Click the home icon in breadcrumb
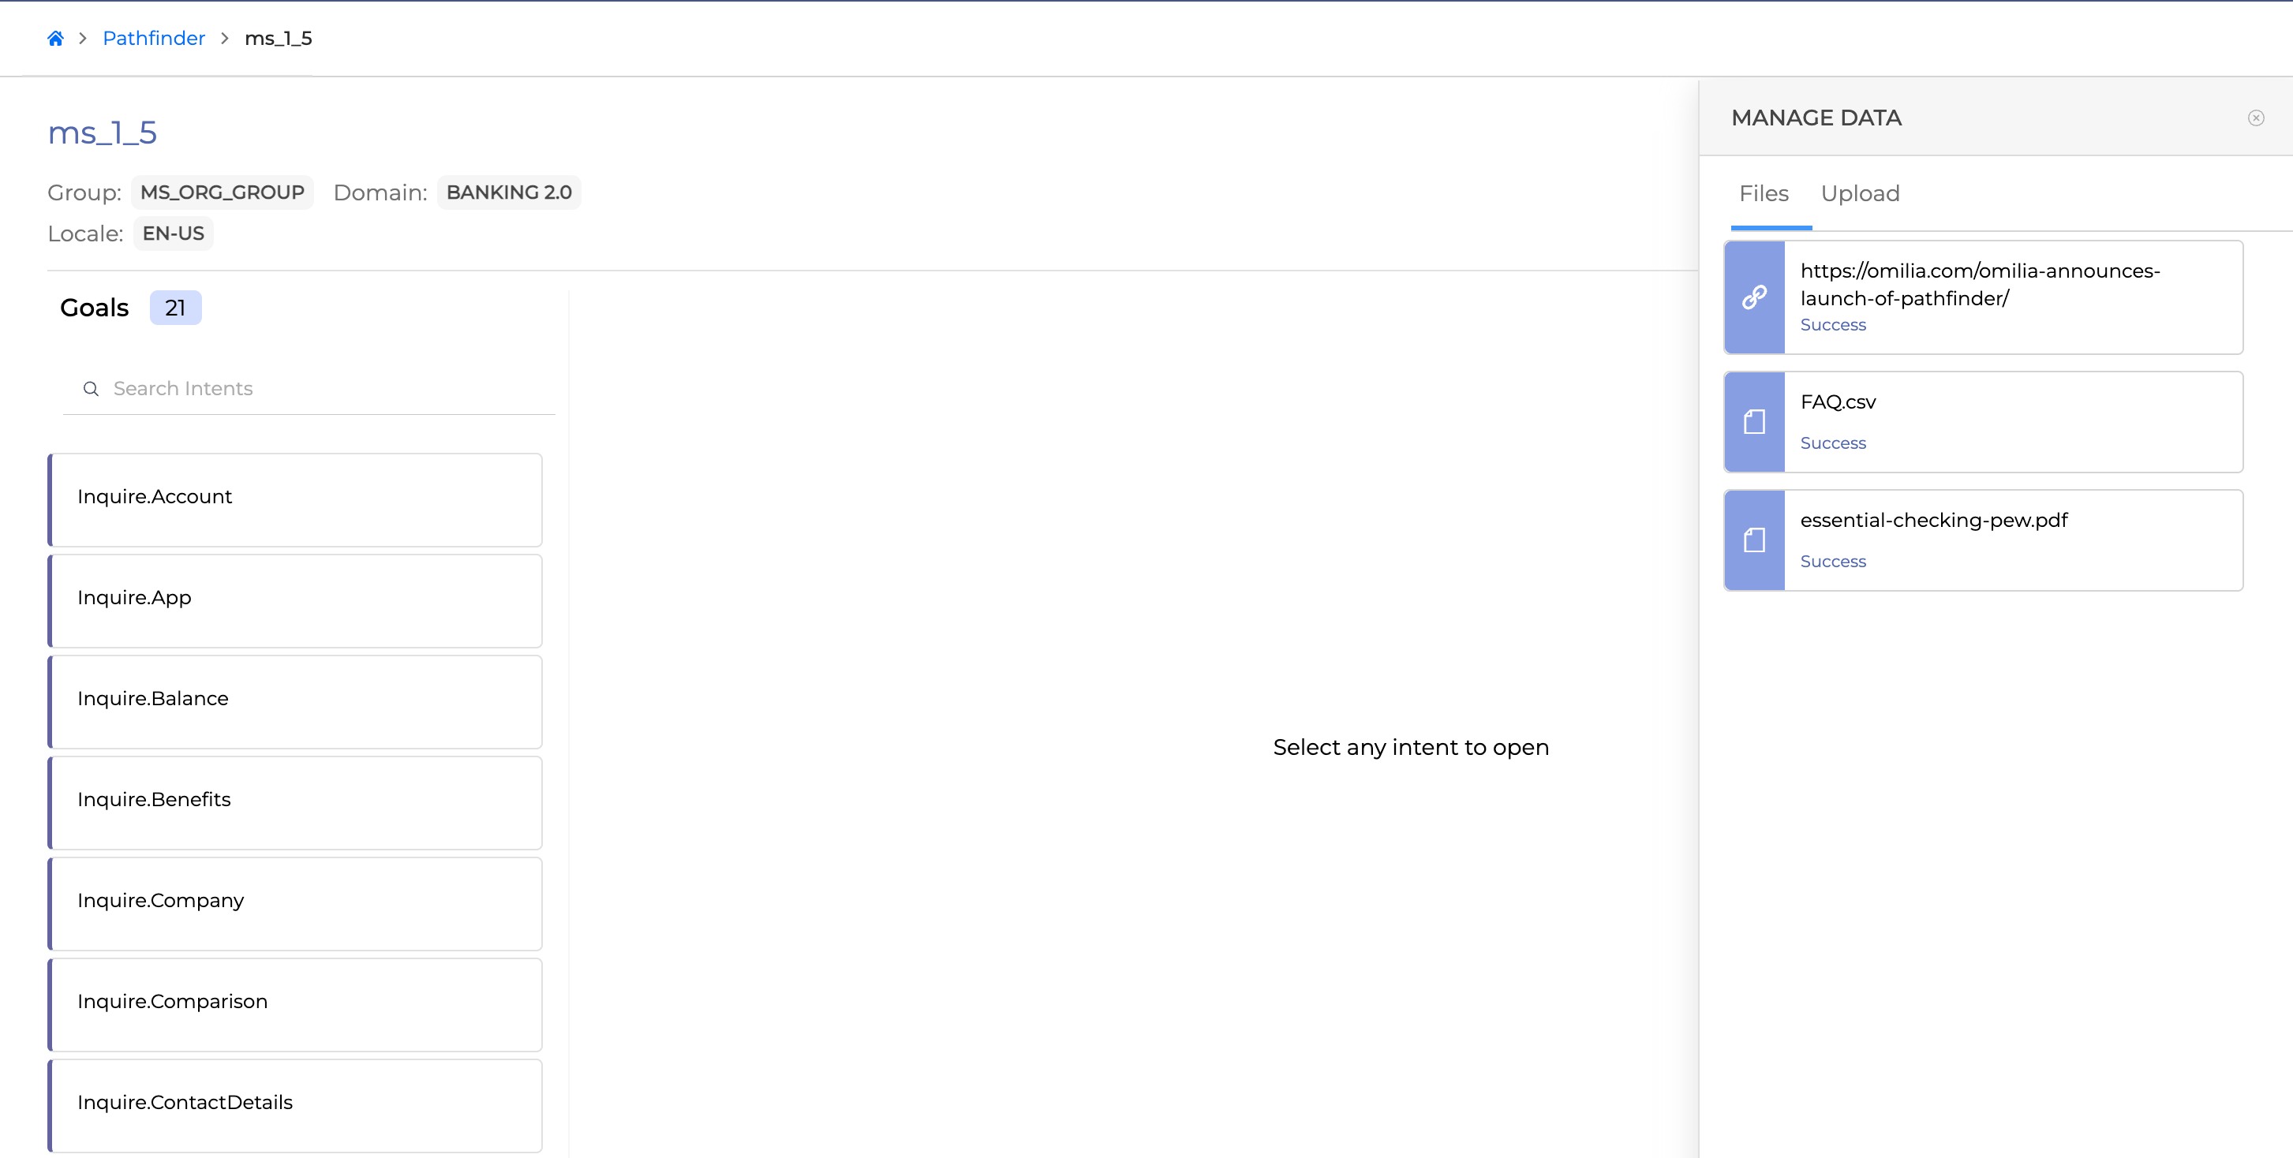This screenshot has width=2293, height=1158. coord(55,39)
